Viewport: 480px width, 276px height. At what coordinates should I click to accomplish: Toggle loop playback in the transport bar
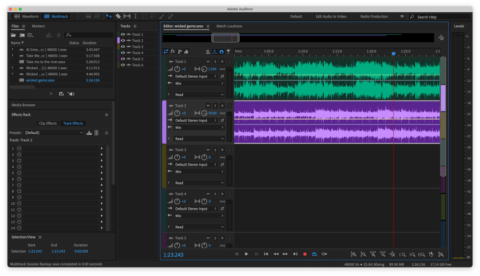314,254
